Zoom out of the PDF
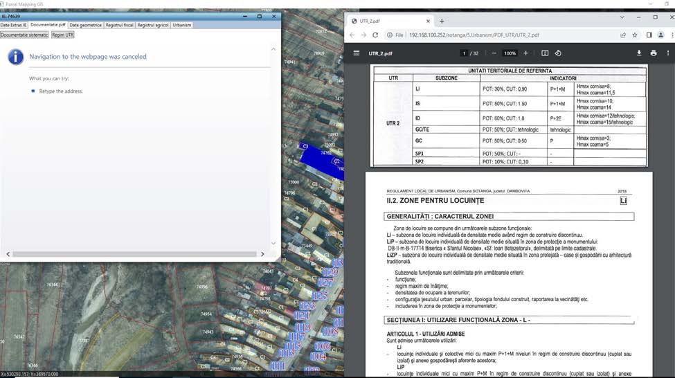Image resolution: width=675 pixels, height=378 pixels. (x=494, y=53)
